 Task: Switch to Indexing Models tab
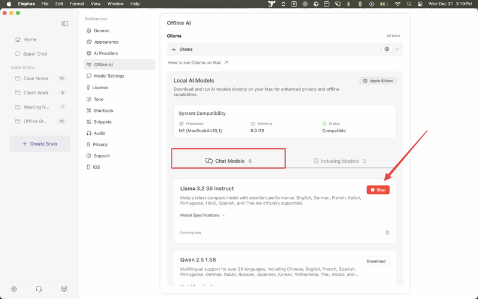pos(339,161)
